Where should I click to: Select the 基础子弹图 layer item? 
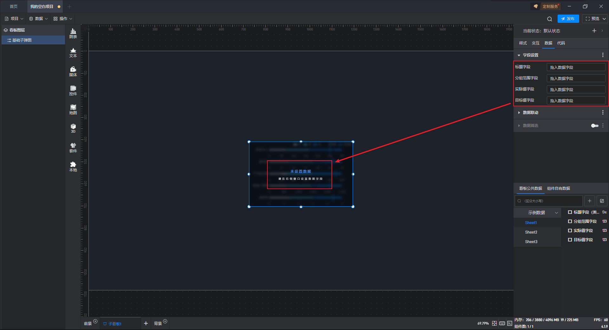coord(33,40)
